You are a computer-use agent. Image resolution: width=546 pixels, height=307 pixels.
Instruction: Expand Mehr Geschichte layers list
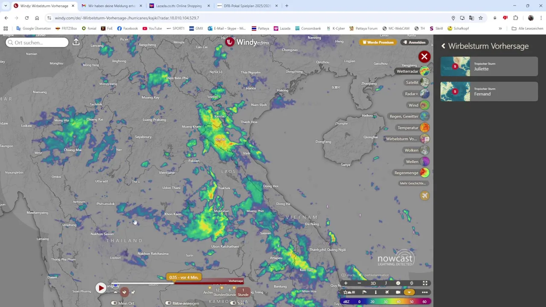click(x=413, y=183)
